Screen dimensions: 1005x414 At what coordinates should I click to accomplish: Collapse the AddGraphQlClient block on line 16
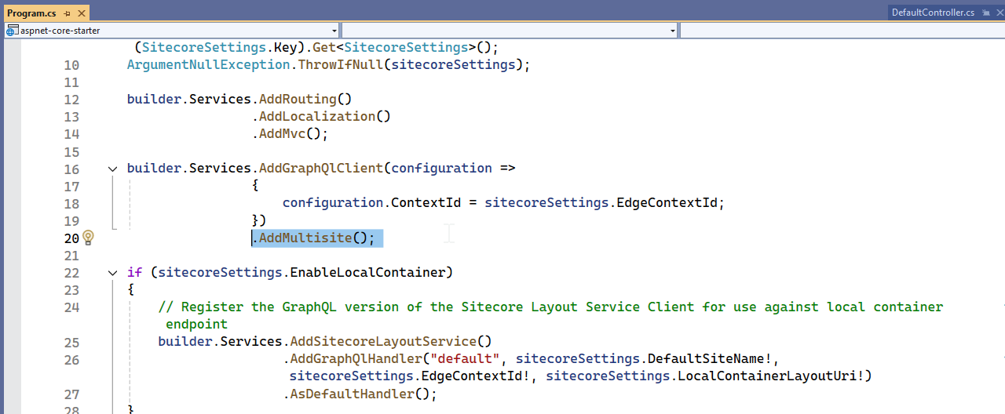tap(112, 169)
